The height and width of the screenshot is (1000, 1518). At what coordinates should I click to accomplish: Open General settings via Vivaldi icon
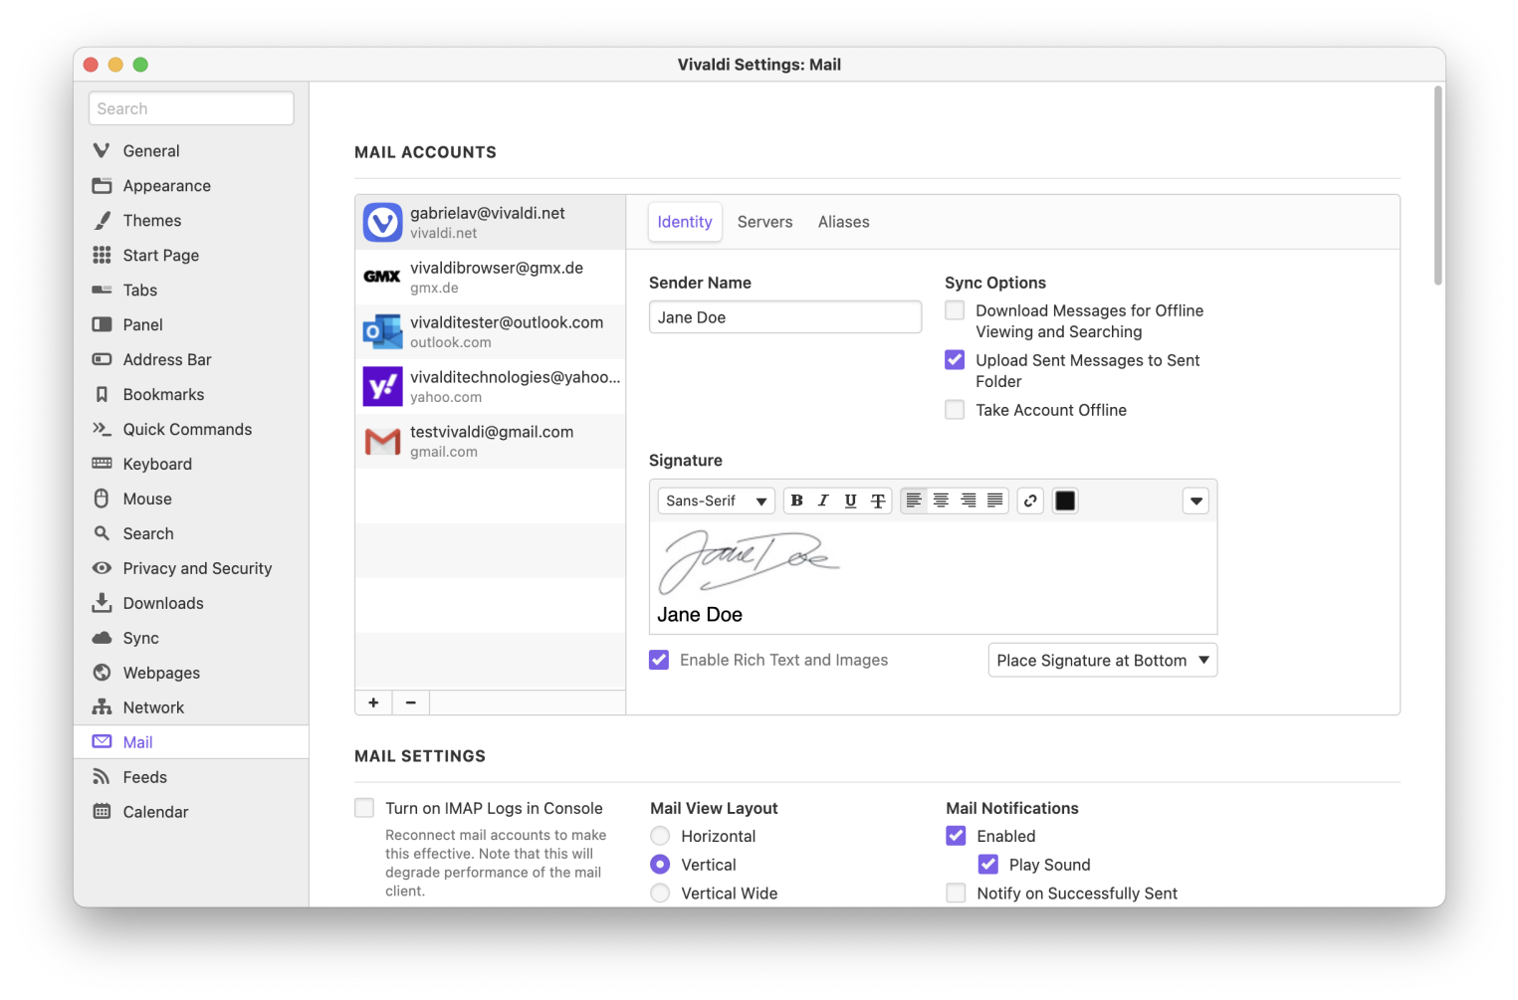pyautogui.click(x=102, y=150)
